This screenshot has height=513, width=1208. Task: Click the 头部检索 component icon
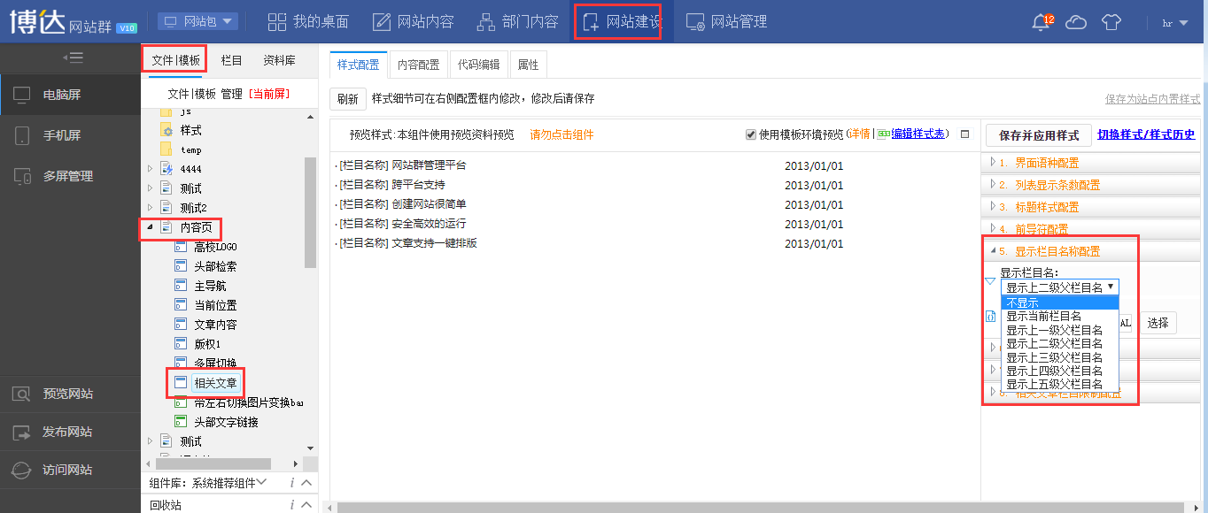pos(181,266)
